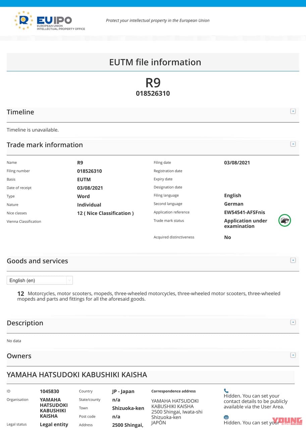Click the phone icon in owner contact details

(x=226, y=391)
